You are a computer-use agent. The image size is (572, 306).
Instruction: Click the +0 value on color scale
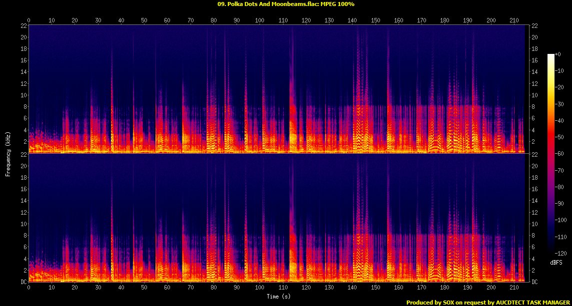558,54
